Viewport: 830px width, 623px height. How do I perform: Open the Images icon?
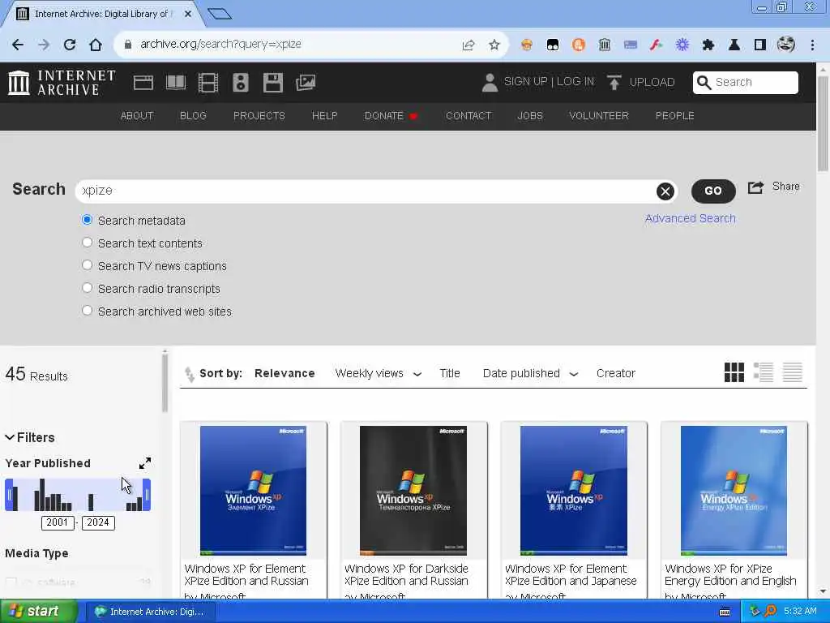point(306,83)
